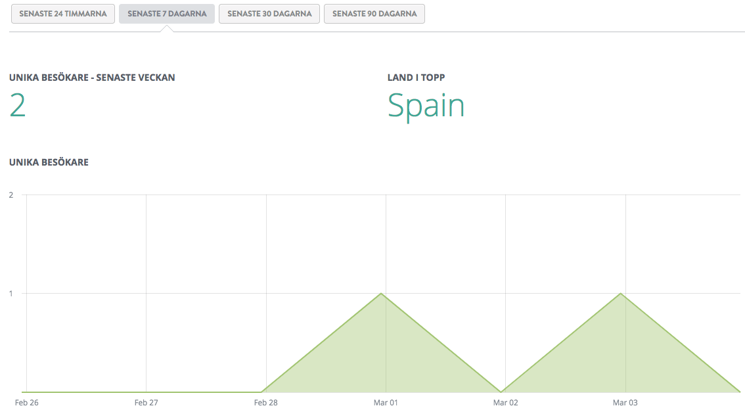This screenshot has width=745, height=410.
Task: Click the Mar 02 axis label
Action: [506, 402]
